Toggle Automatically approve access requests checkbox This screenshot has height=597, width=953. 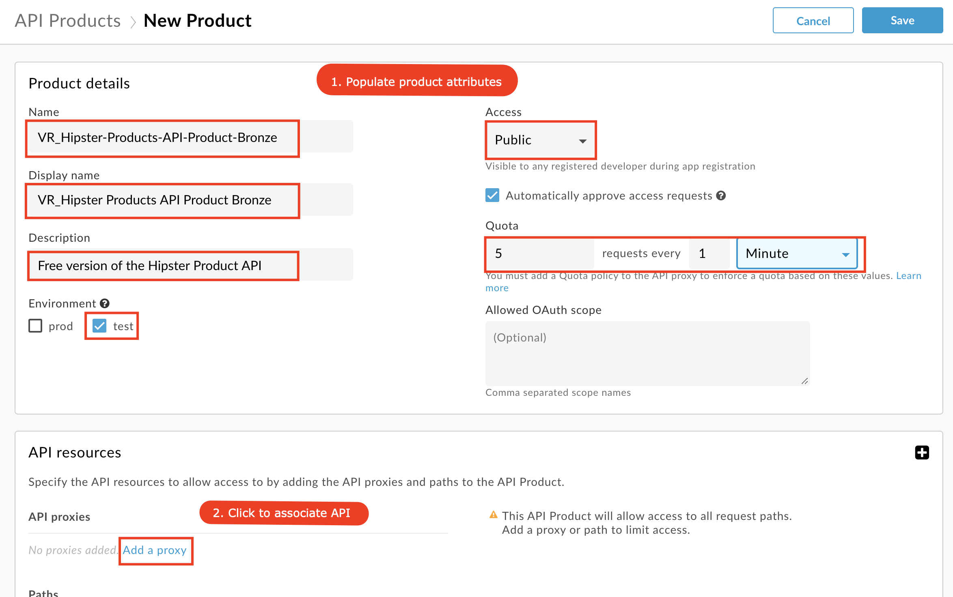coord(492,195)
